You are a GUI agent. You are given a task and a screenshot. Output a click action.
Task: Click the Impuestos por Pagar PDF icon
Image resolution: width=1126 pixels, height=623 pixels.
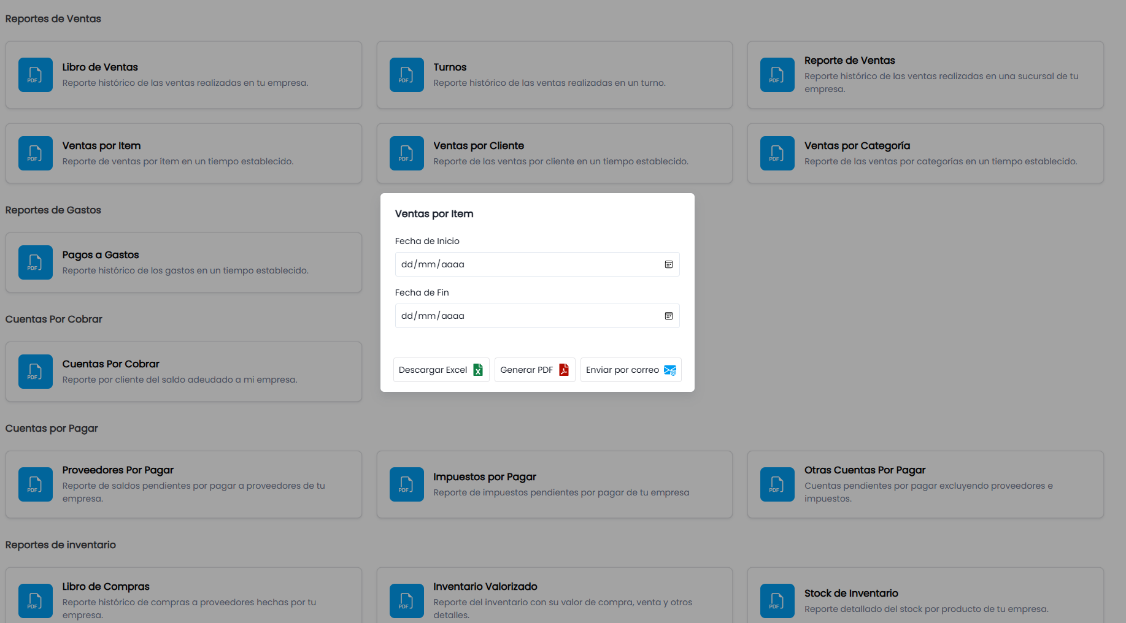[407, 484]
